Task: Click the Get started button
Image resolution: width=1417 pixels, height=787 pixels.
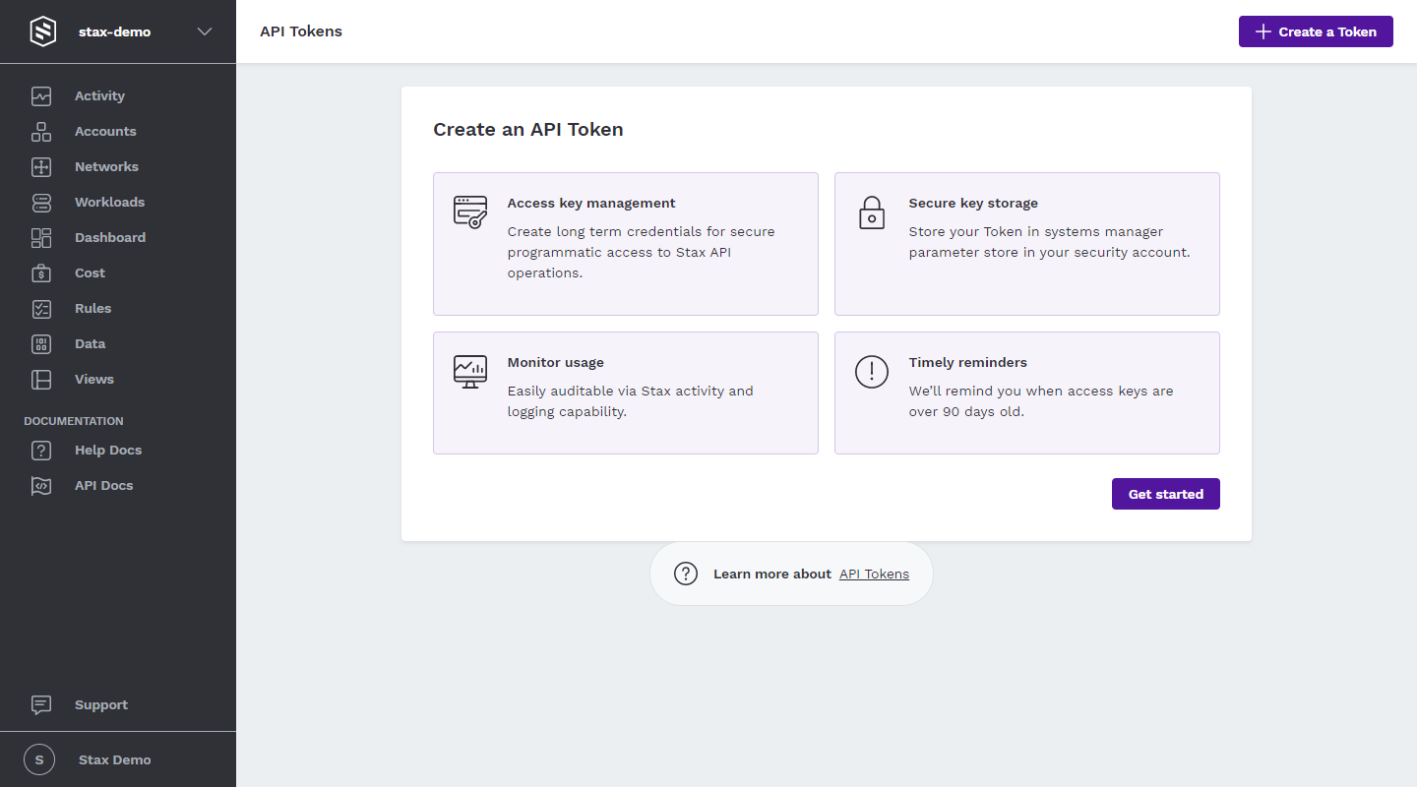Action: click(x=1166, y=494)
